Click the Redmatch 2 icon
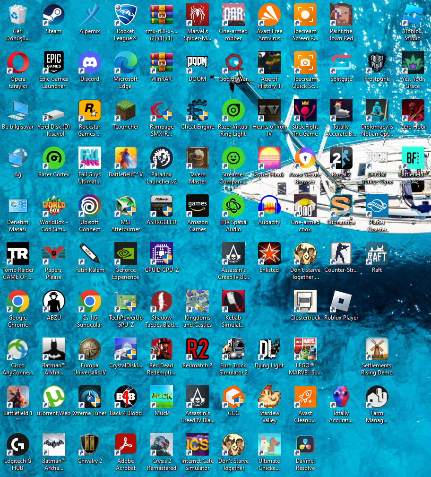431x477 pixels. pos(198,349)
